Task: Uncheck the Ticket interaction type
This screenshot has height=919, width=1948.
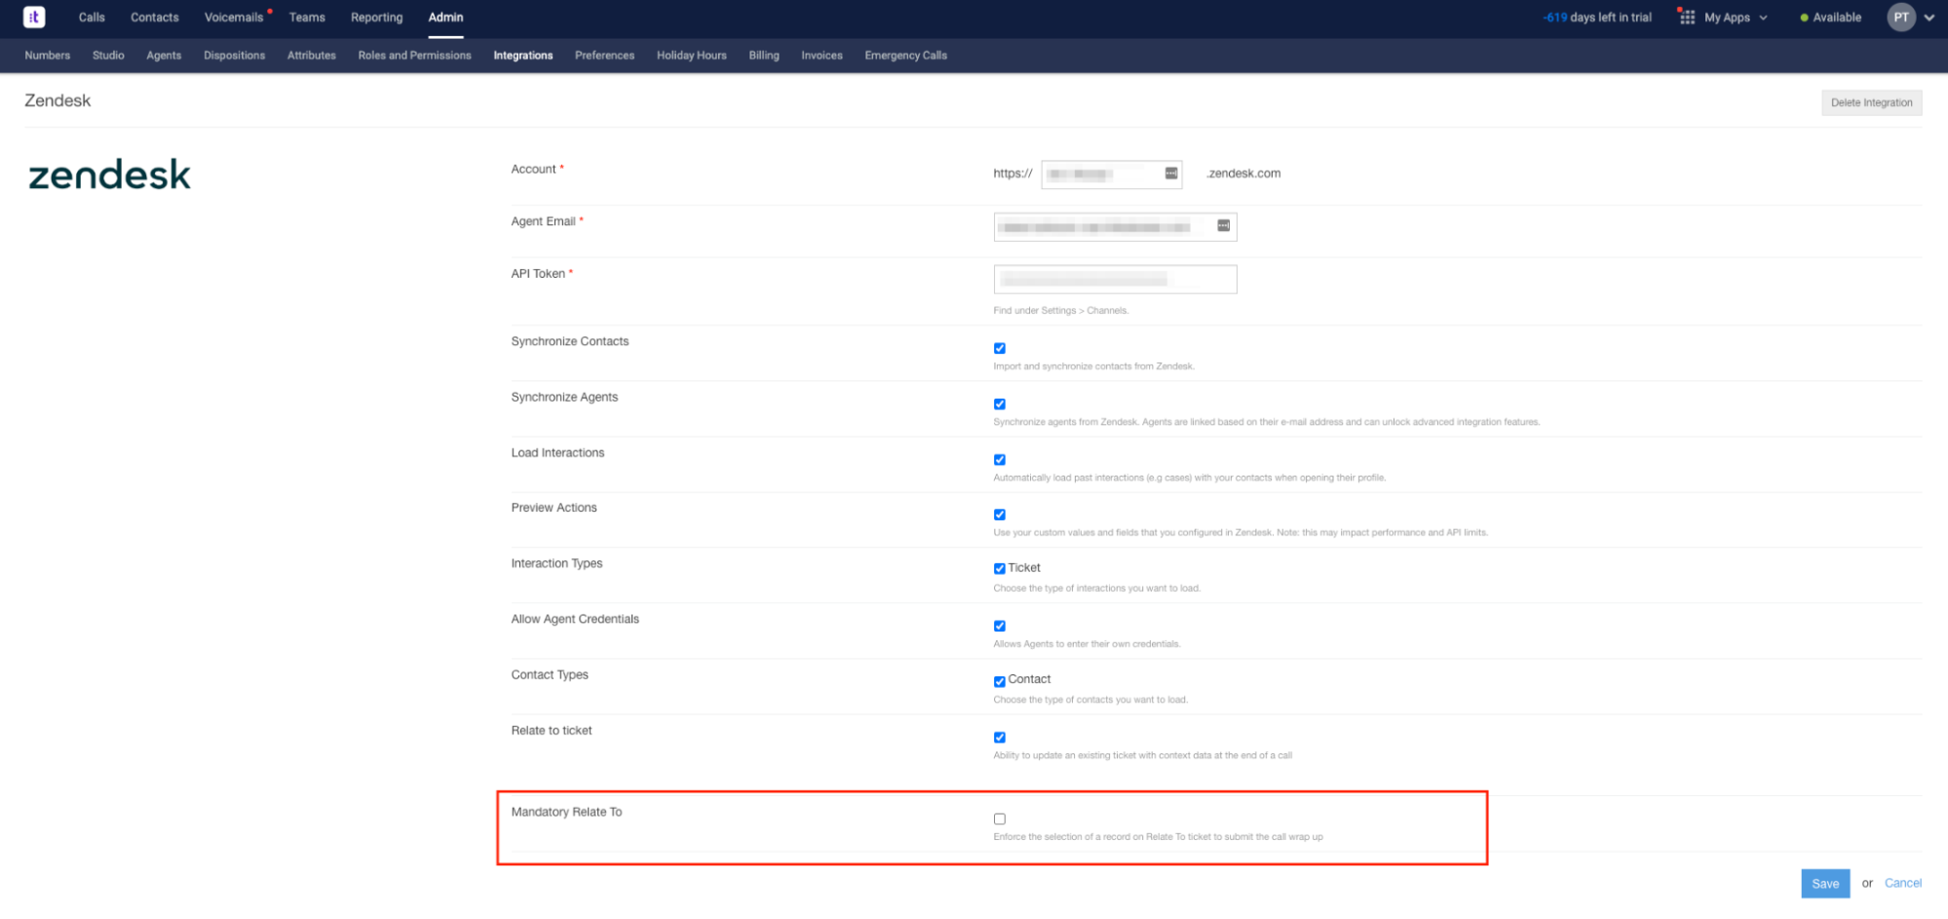Action: click(999, 568)
